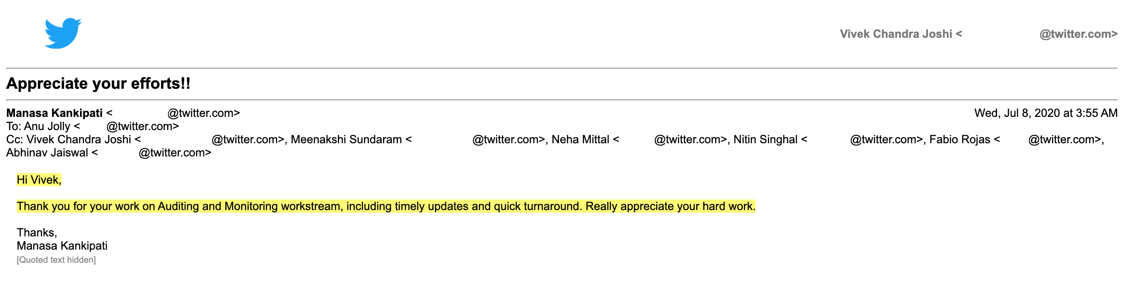1125x283 pixels.
Task: Click Meenakshi Sundaram in the Cc list
Action: (346, 139)
